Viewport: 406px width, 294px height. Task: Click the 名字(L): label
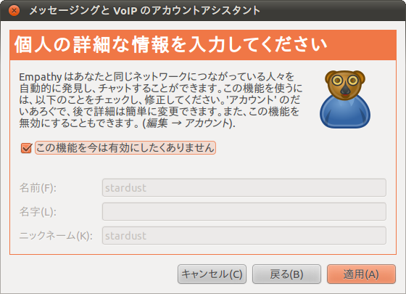tap(38, 212)
